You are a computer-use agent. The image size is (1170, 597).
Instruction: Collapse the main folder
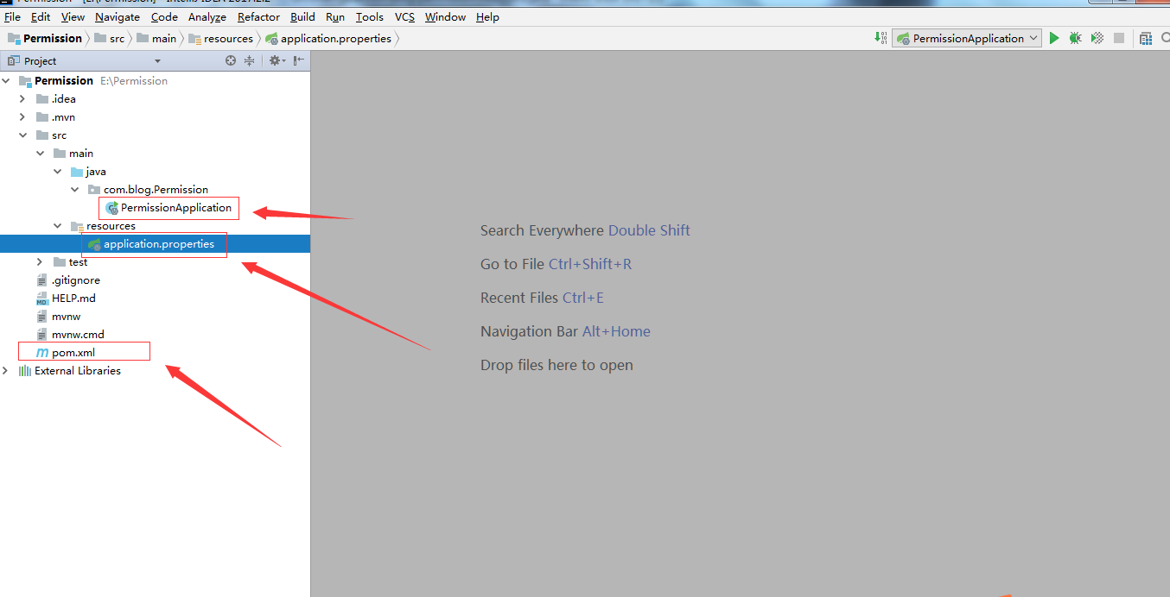(x=40, y=154)
